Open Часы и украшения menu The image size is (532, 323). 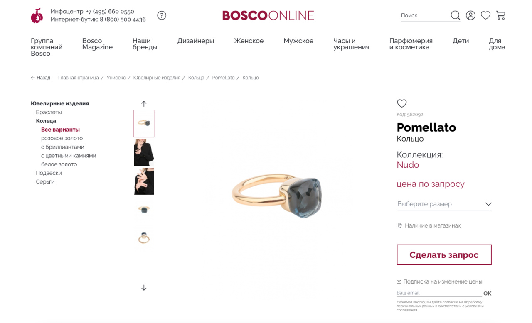click(351, 44)
